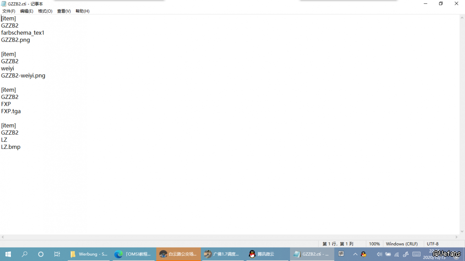Open the taskbar search icon
465x261 pixels.
coord(24,254)
